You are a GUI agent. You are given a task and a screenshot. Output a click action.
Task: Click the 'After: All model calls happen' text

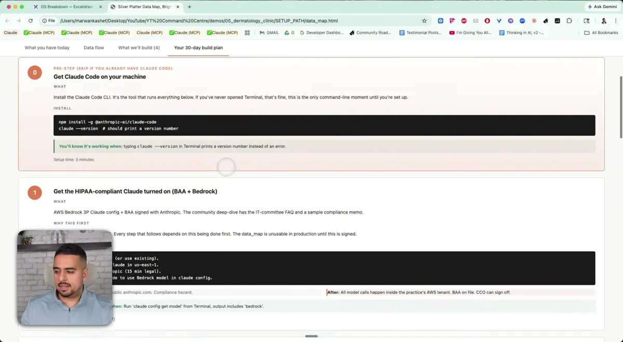click(x=418, y=292)
